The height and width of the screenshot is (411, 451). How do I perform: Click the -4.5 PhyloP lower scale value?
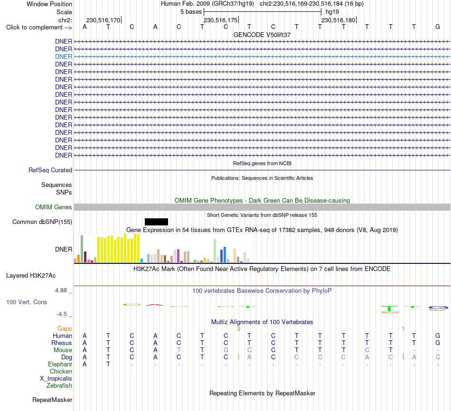(62, 314)
